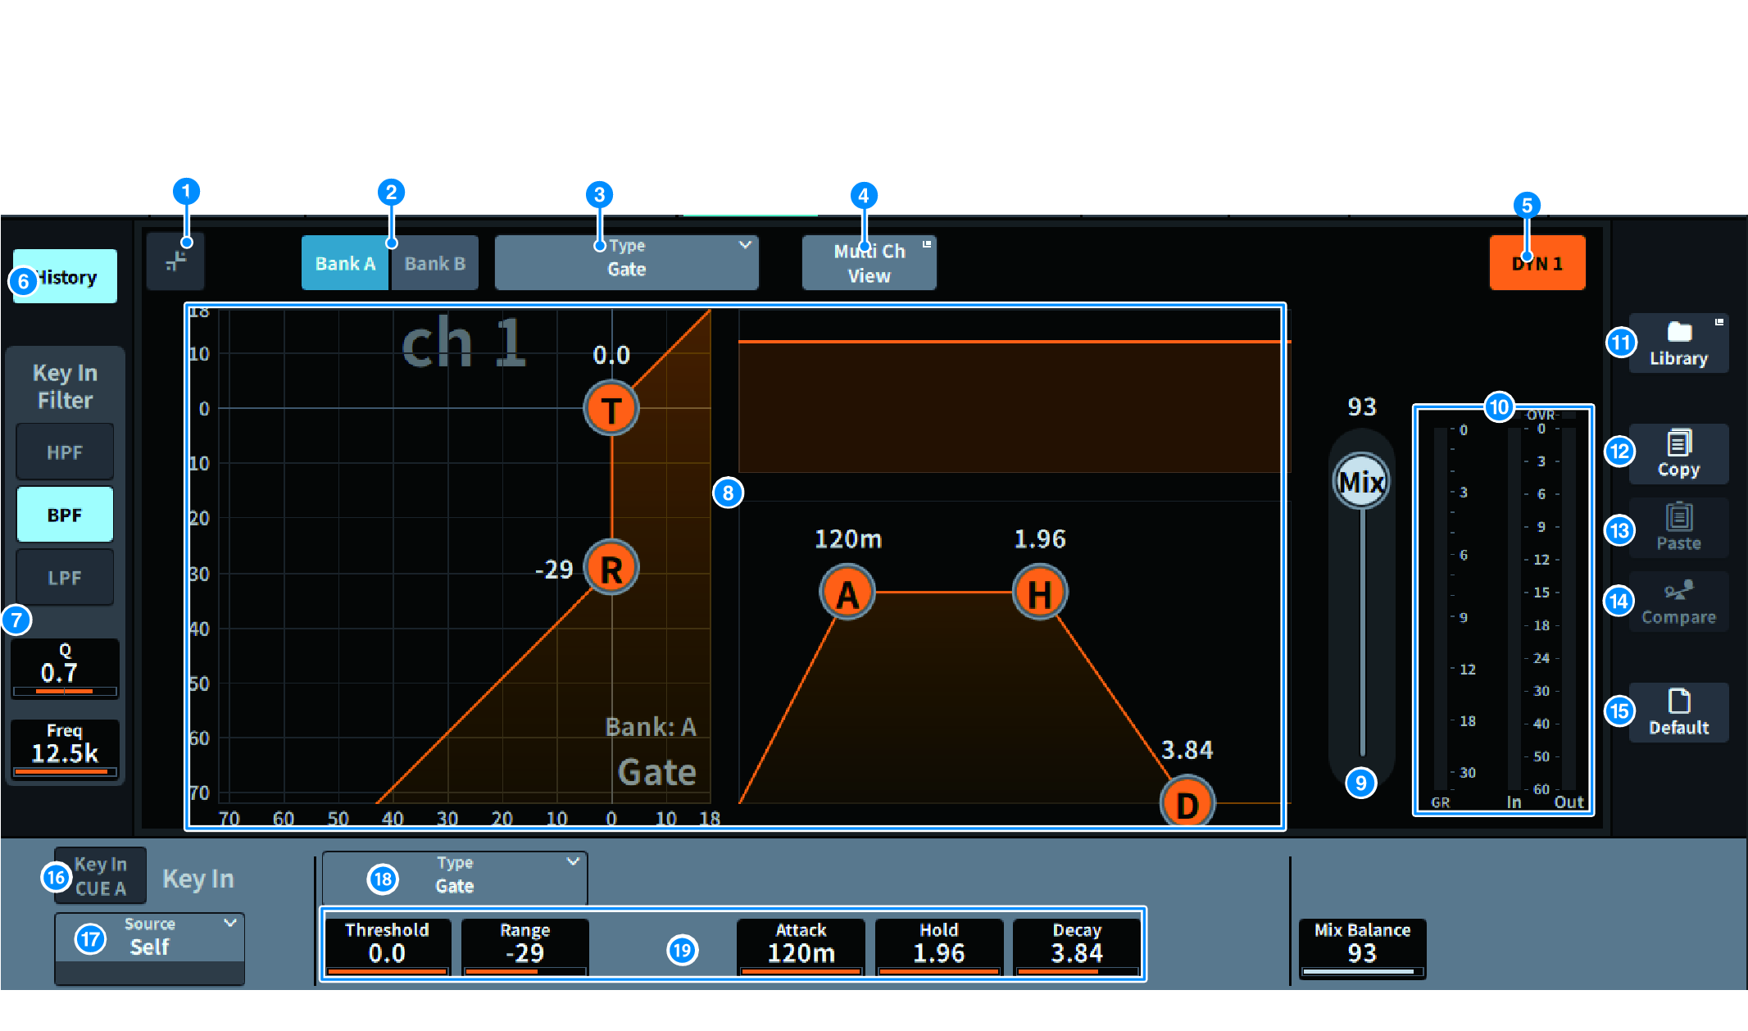Click the Copy icon

pyautogui.click(x=1678, y=443)
